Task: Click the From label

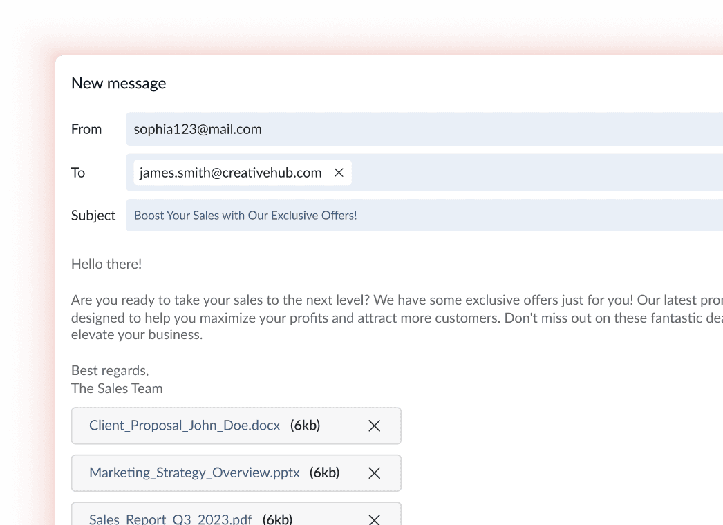Action: (x=86, y=129)
